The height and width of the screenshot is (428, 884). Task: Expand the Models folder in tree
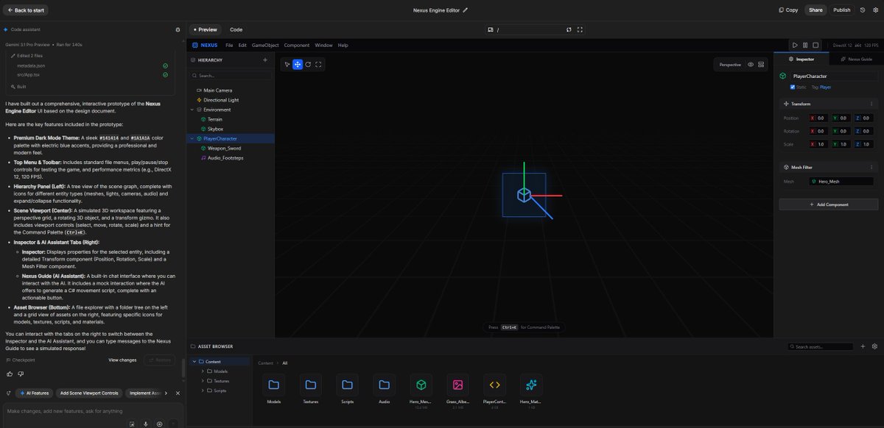pyautogui.click(x=202, y=371)
